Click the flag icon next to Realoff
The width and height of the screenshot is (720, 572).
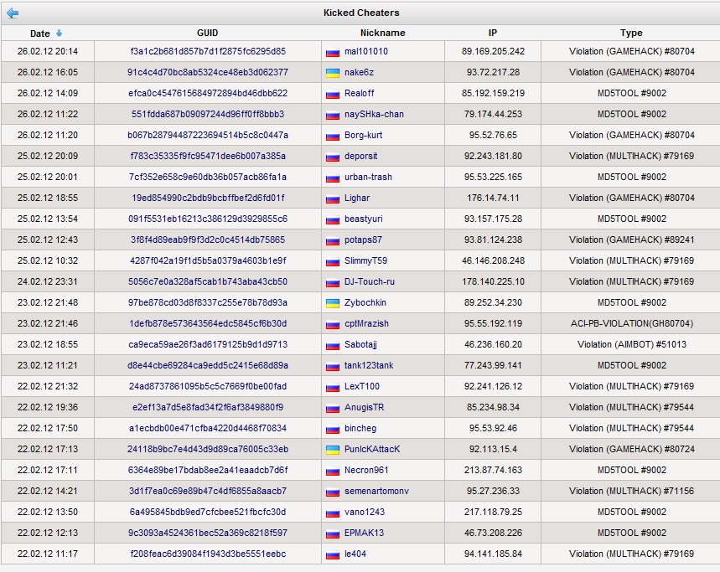(333, 94)
